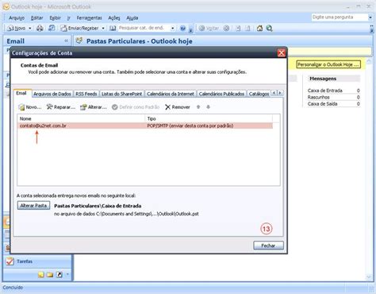376x294 pixels.
Task: Open the Novo dropdown arrow in main toolbar
Action: tap(30, 28)
